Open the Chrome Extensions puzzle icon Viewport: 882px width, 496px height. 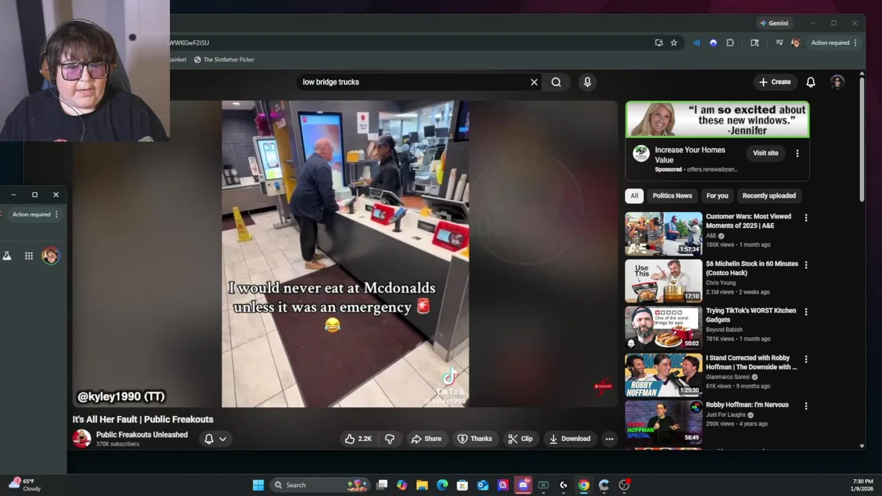(730, 43)
